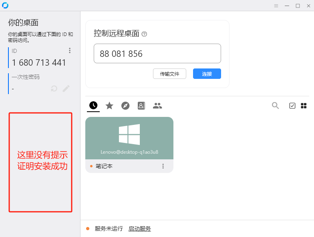Search the peer list
Screen dimensions: 314x237
276,106
